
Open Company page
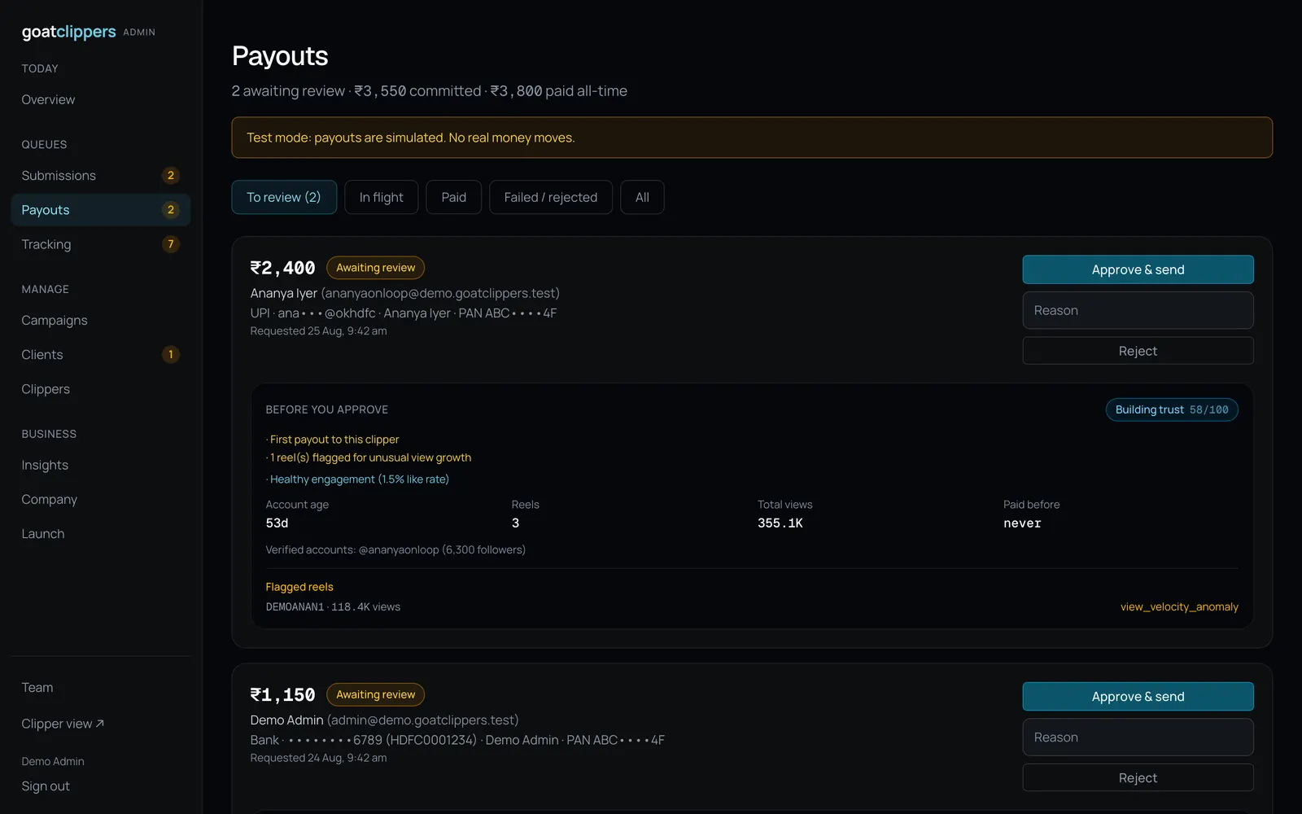pyautogui.click(x=101, y=499)
